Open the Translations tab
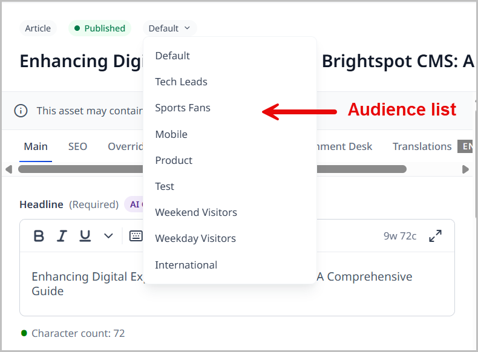 pyautogui.click(x=422, y=146)
